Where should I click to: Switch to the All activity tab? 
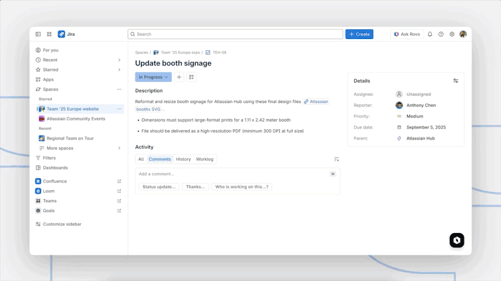pyautogui.click(x=141, y=159)
